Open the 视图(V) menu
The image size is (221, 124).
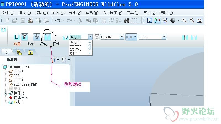41,13
